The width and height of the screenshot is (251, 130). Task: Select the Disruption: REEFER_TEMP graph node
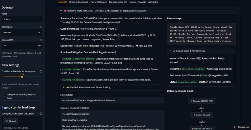[202, 101]
